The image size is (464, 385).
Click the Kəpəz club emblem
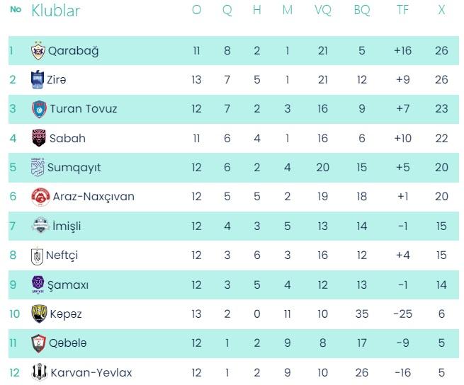(x=38, y=314)
